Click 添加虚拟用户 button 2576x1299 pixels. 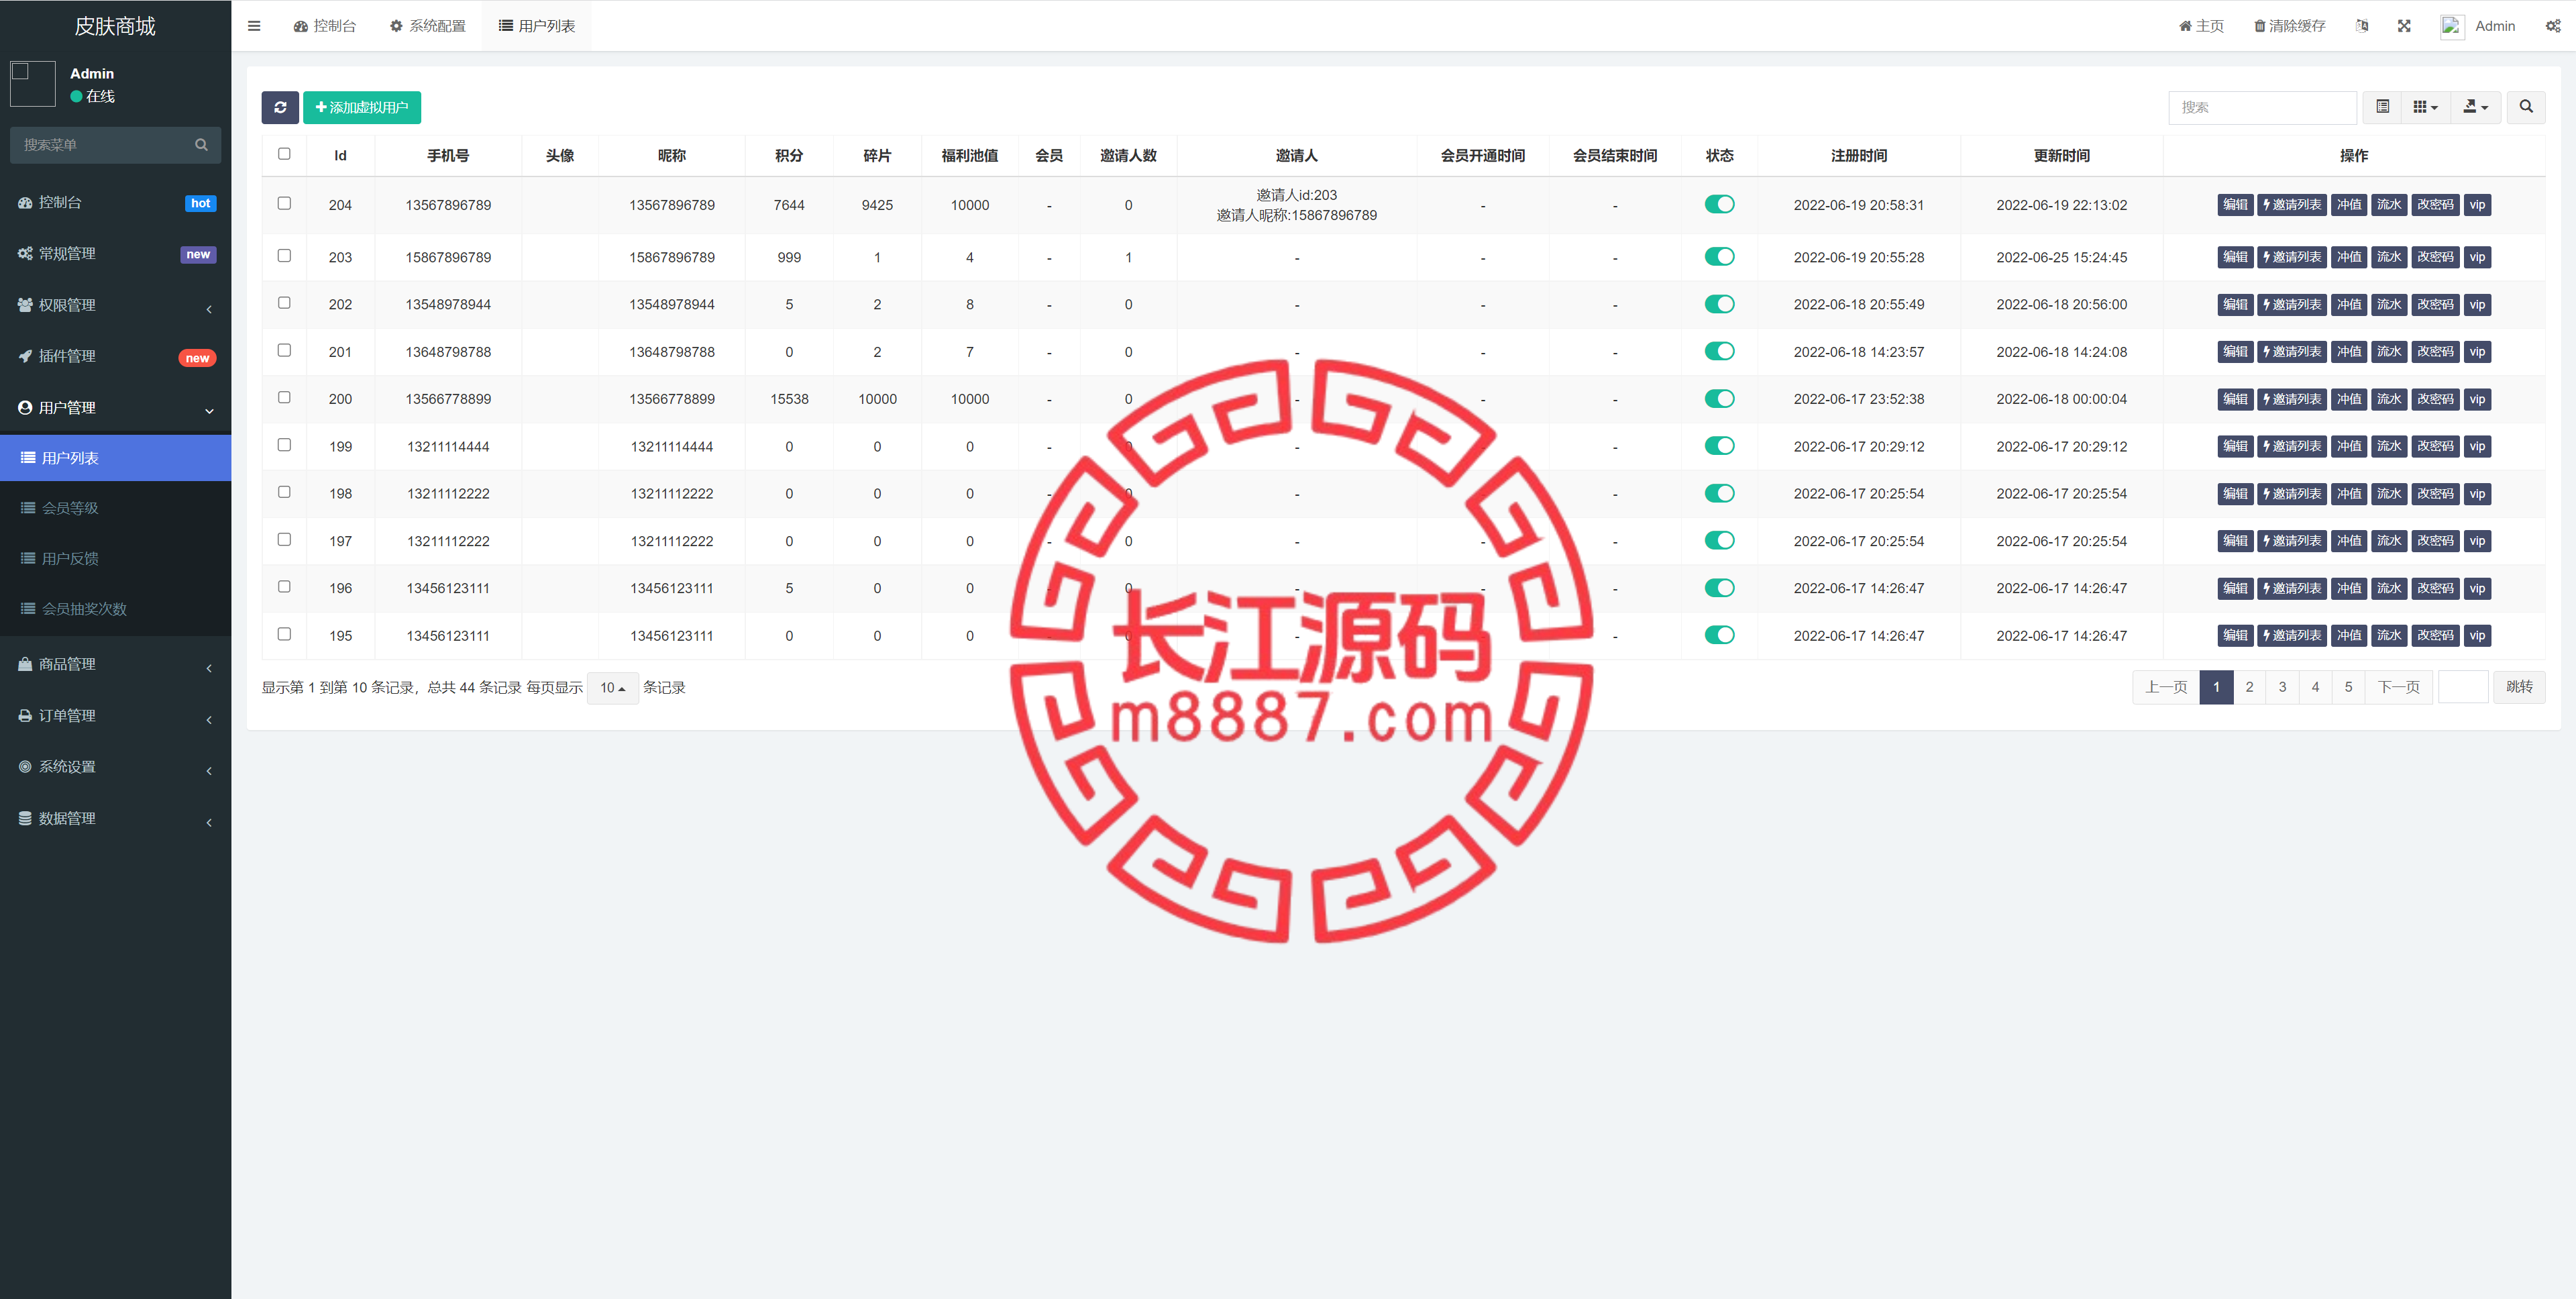tap(362, 107)
